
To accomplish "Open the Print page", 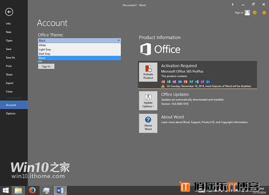I will [9, 66].
